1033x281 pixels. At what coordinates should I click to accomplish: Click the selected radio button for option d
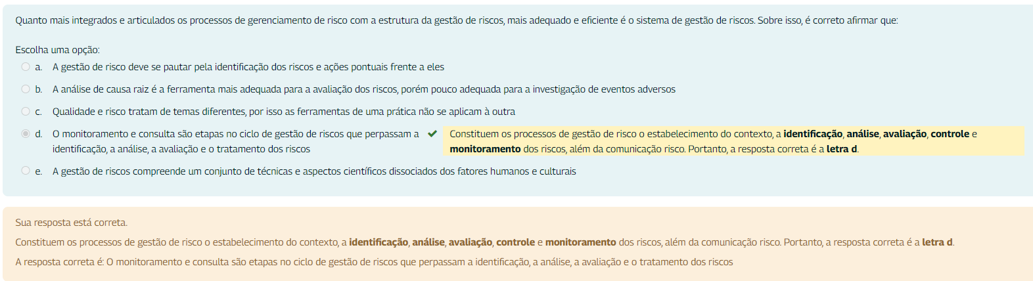26,133
